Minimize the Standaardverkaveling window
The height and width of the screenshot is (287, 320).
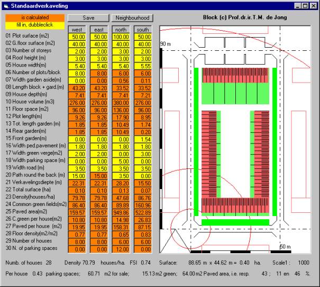(298, 6)
